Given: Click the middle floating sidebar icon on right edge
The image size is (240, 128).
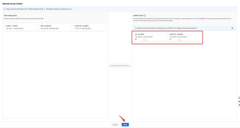Looking at the screenshot, I should 239,101.
